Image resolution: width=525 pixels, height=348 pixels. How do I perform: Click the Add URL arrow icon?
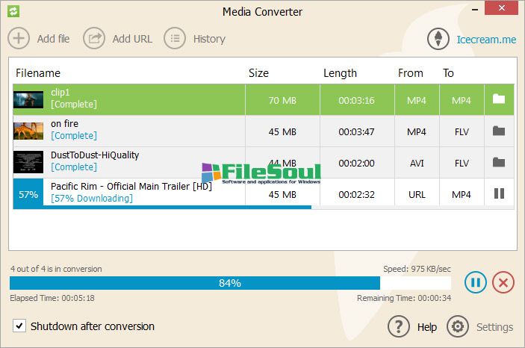click(94, 38)
